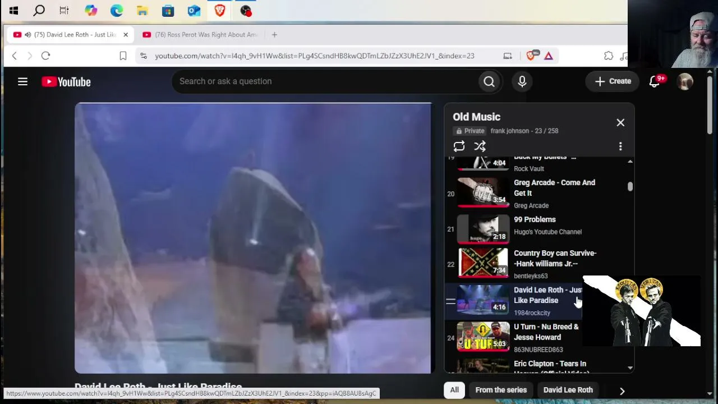Screen dimensions: 718x404
Task: Mute the David Lee Roth tab audio
Action: pos(27,35)
